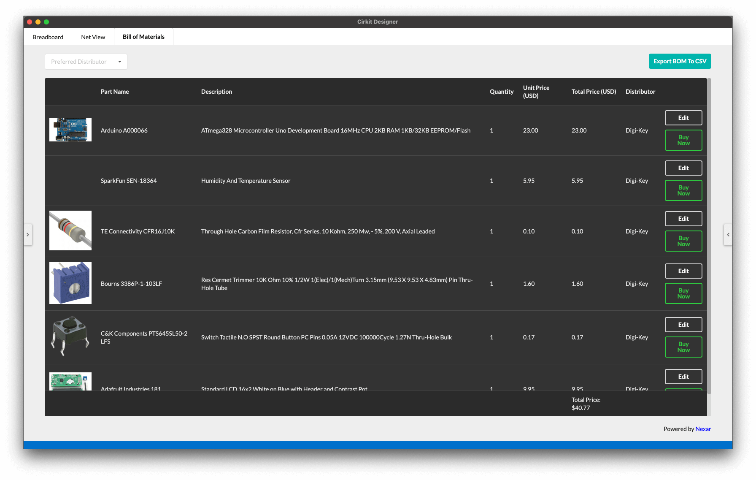
Task: Click Export BOM To CSV button
Action: [x=680, y=61]
